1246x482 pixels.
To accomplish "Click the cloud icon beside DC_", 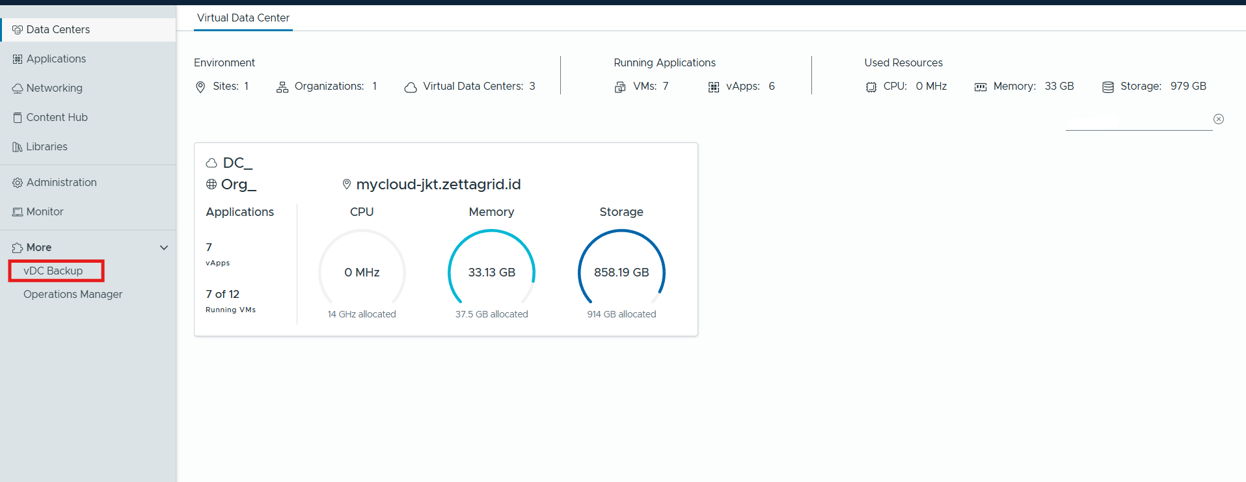I will click(211, 163).
